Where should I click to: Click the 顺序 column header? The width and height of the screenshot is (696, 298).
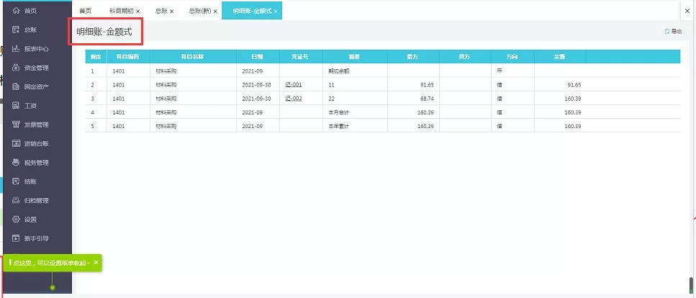[x=96, y=57]
